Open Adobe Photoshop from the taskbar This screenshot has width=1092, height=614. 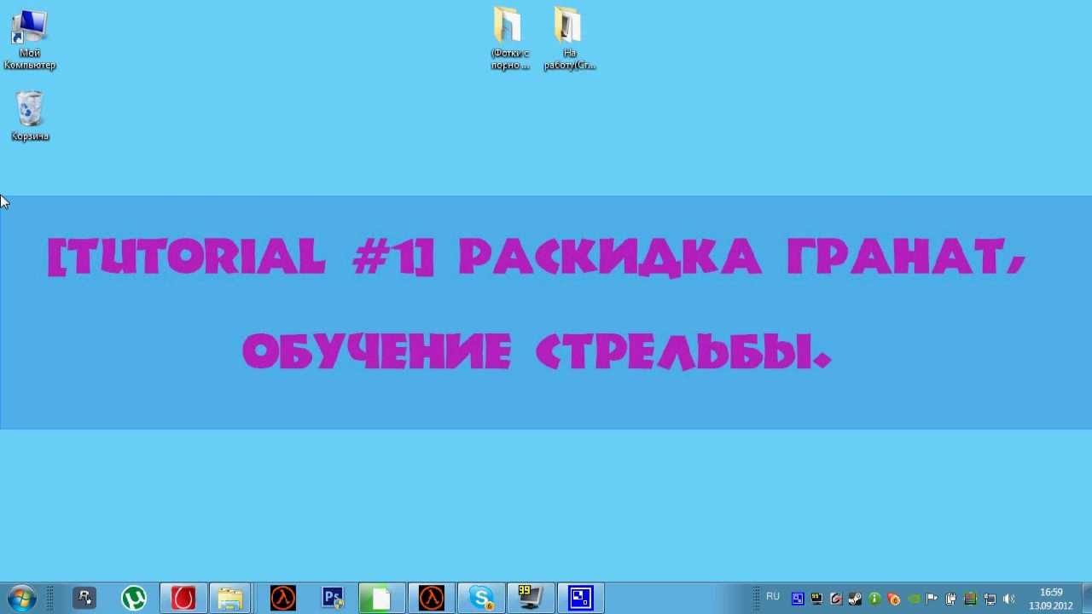pyautogui.click(x=333, y=598)
